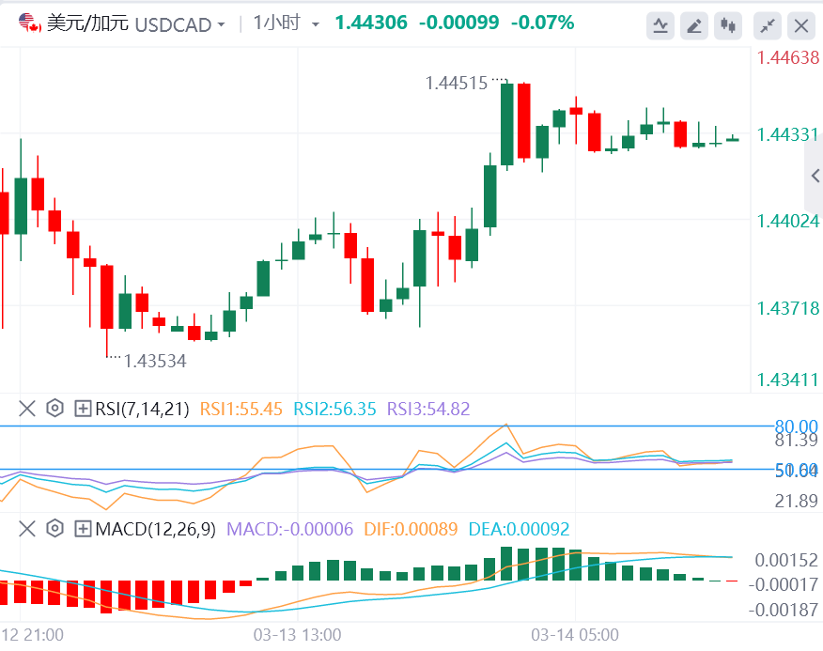Click the 03-13 13:00 time label

point(297,635)
